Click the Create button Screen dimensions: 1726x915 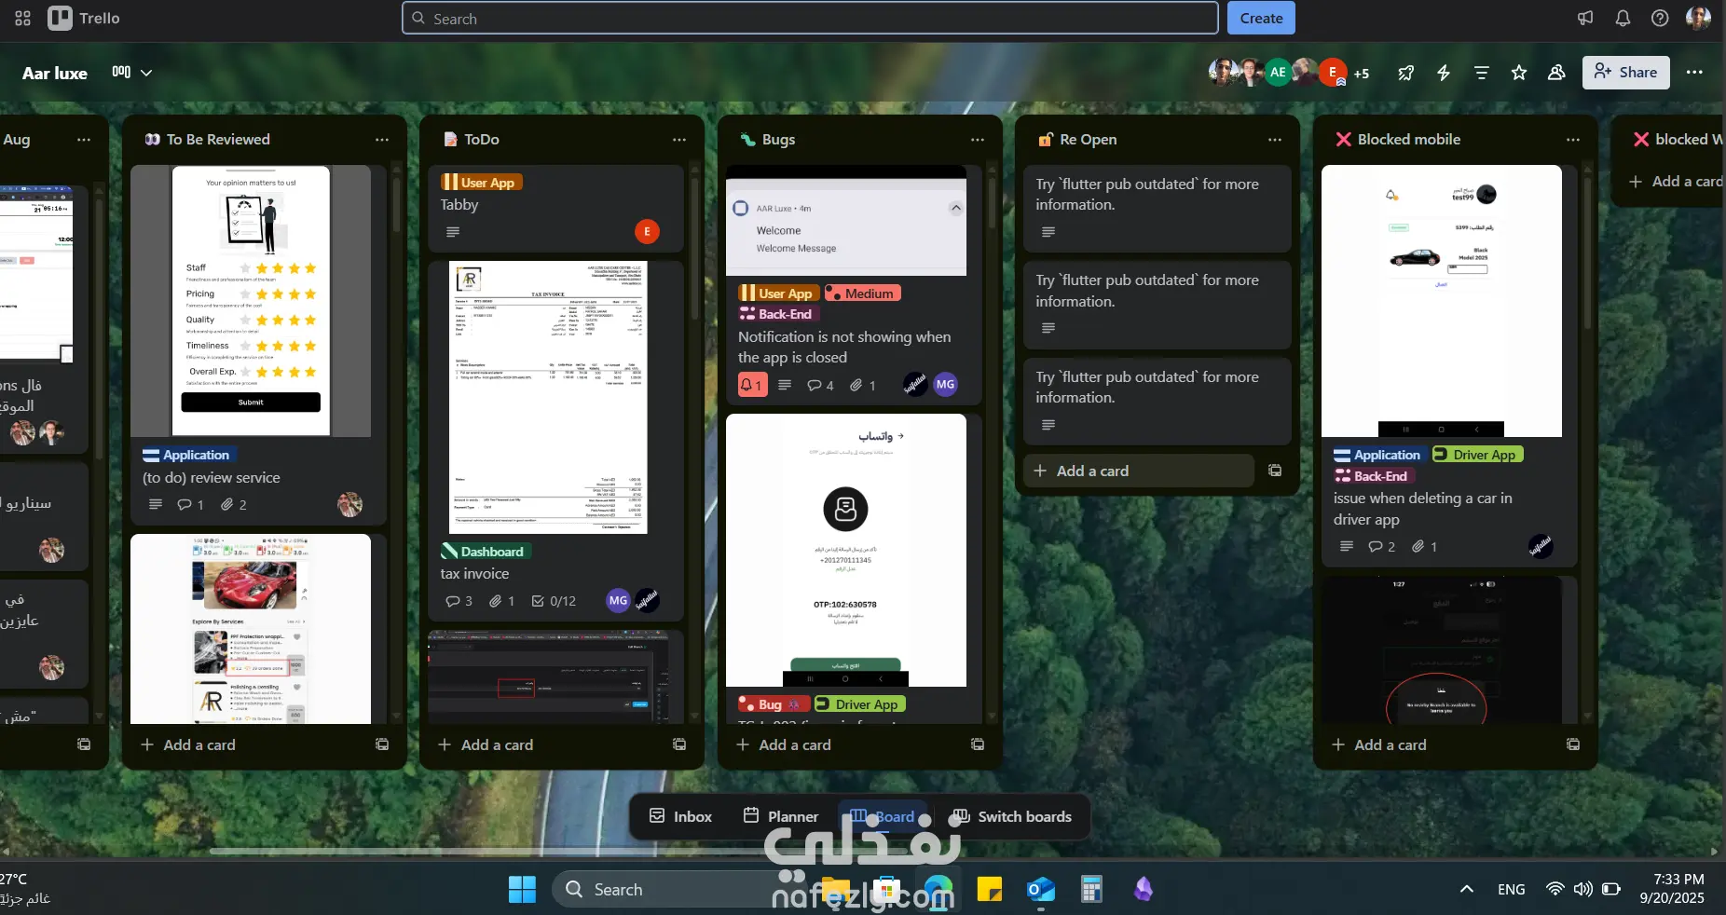tap(1261, 18)
